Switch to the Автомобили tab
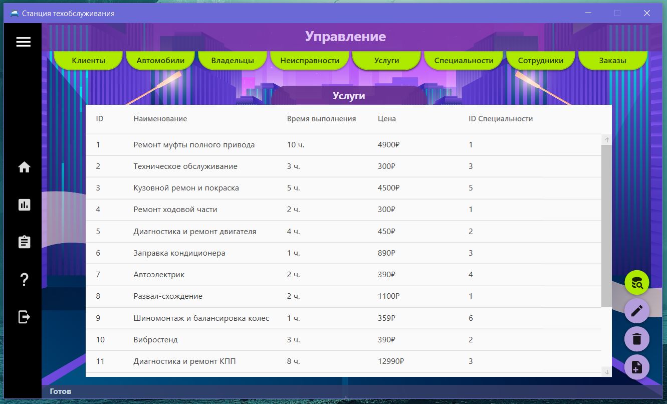 pos(161,61)
